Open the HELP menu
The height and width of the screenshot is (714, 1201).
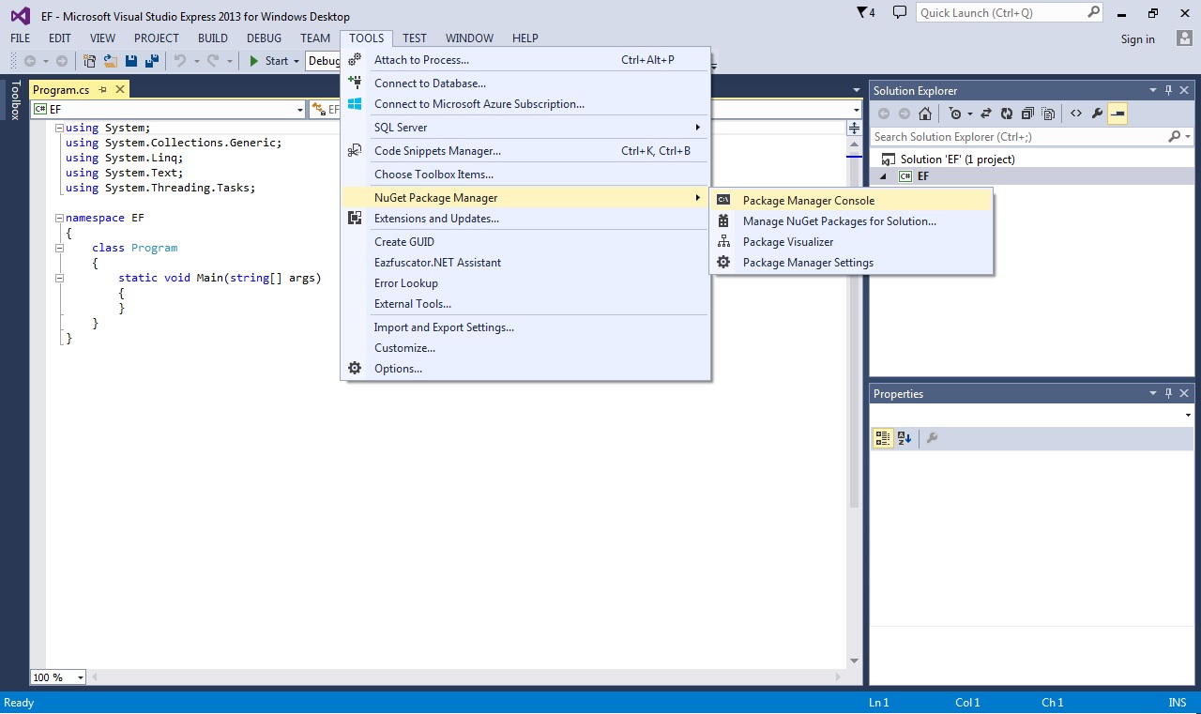pyautogui.click(x=525, y=38)
